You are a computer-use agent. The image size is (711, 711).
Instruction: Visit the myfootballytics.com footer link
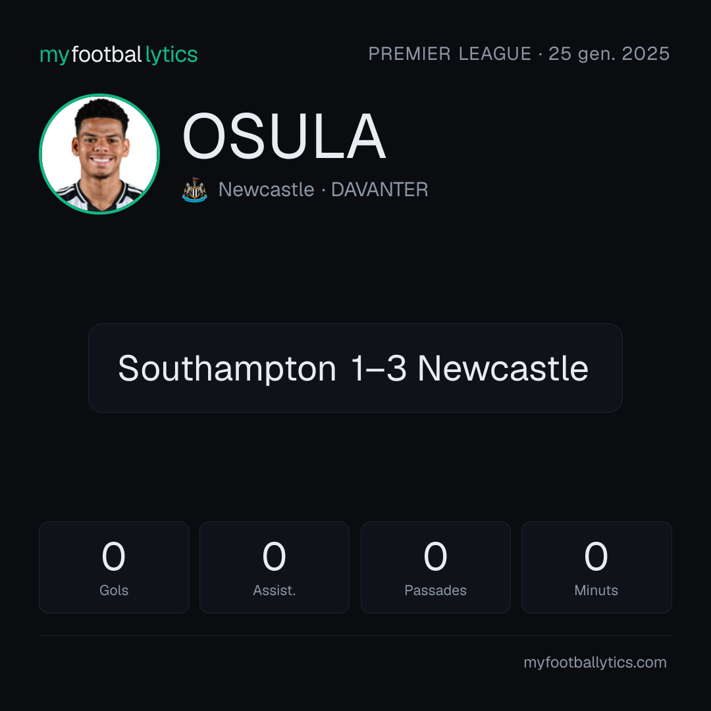coord(595,662)
